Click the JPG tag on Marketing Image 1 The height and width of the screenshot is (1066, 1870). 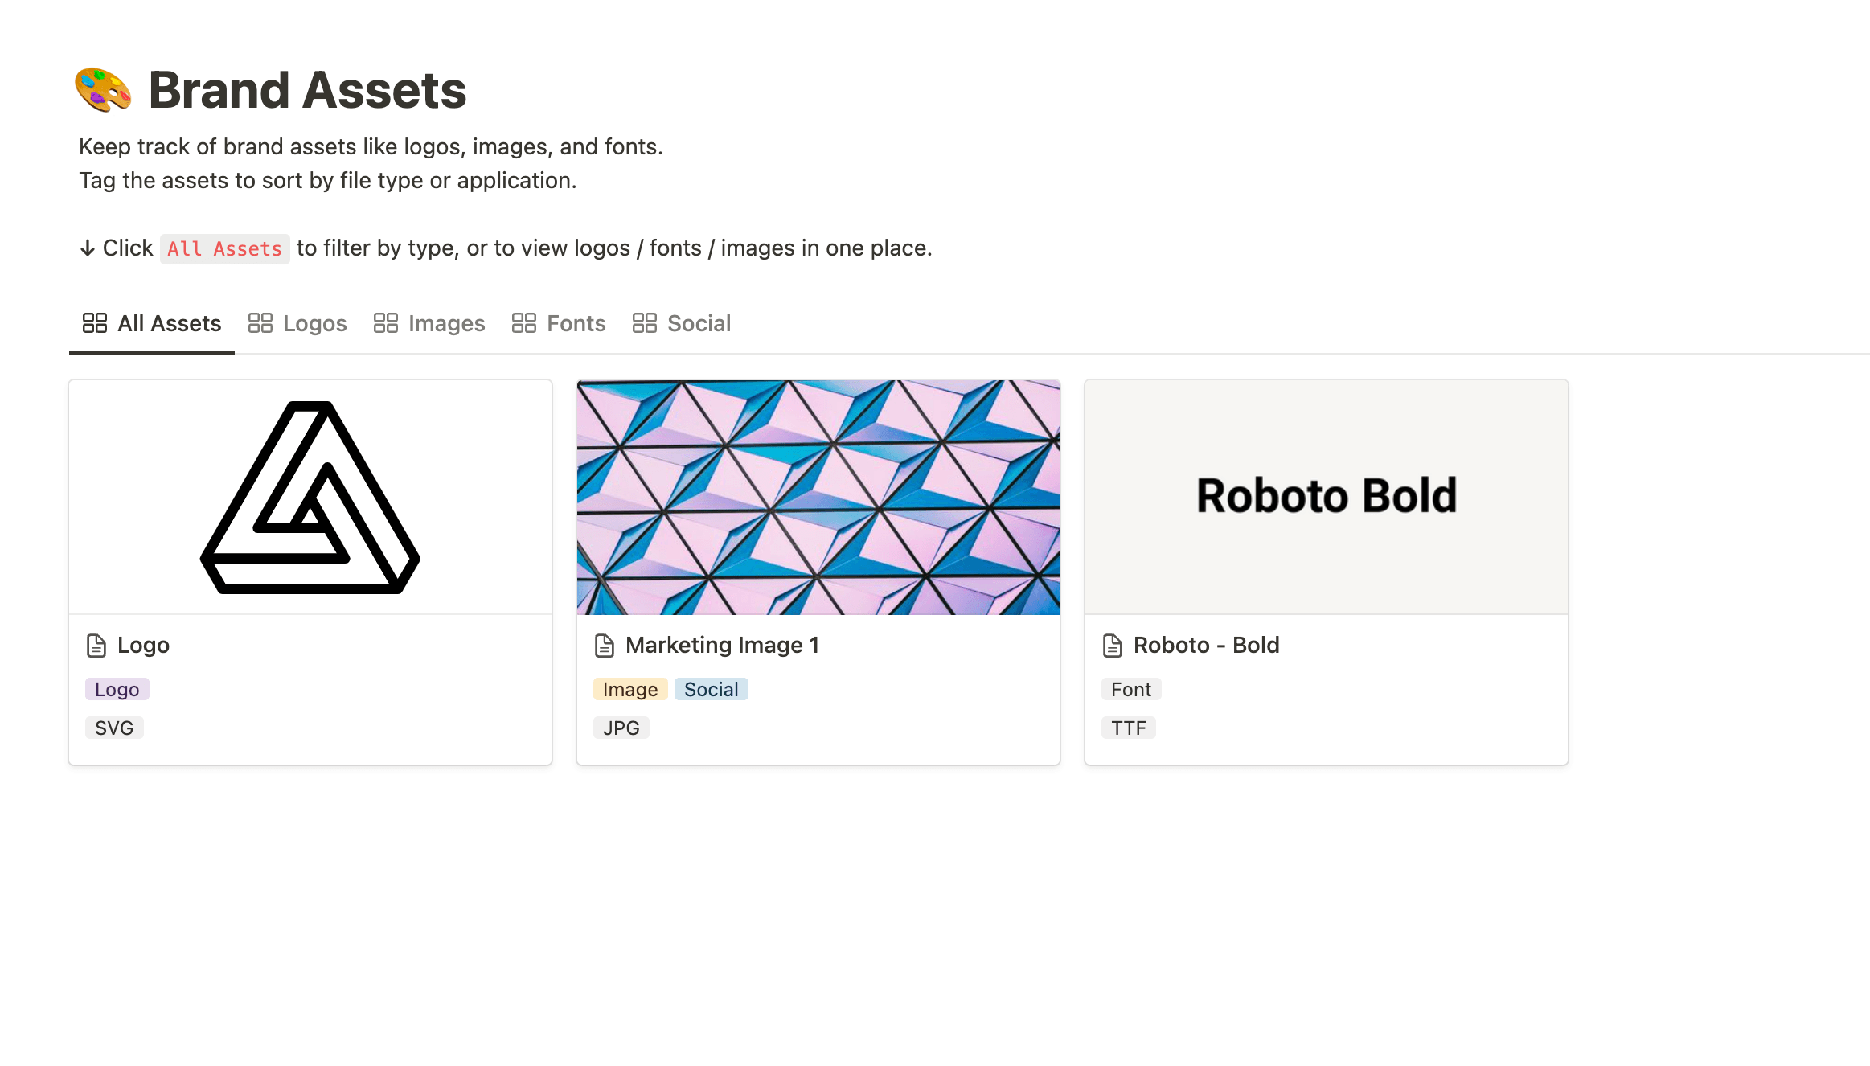[620, 728]
